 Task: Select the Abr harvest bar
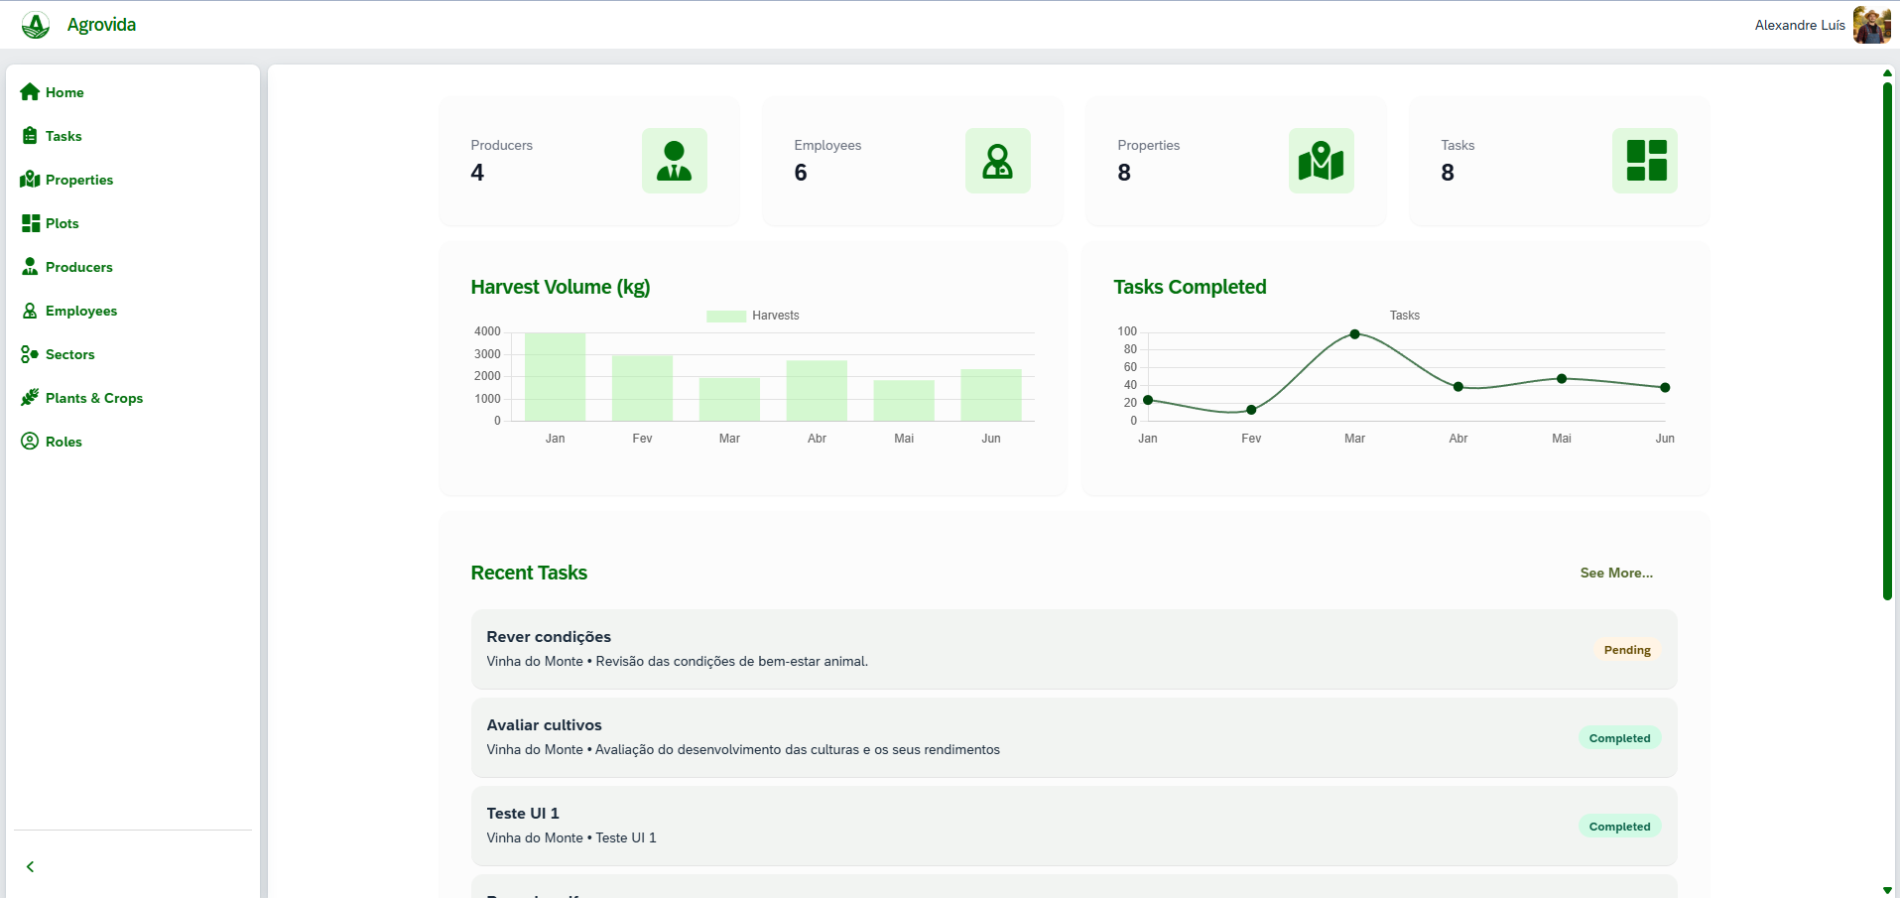tap(817, 391)
